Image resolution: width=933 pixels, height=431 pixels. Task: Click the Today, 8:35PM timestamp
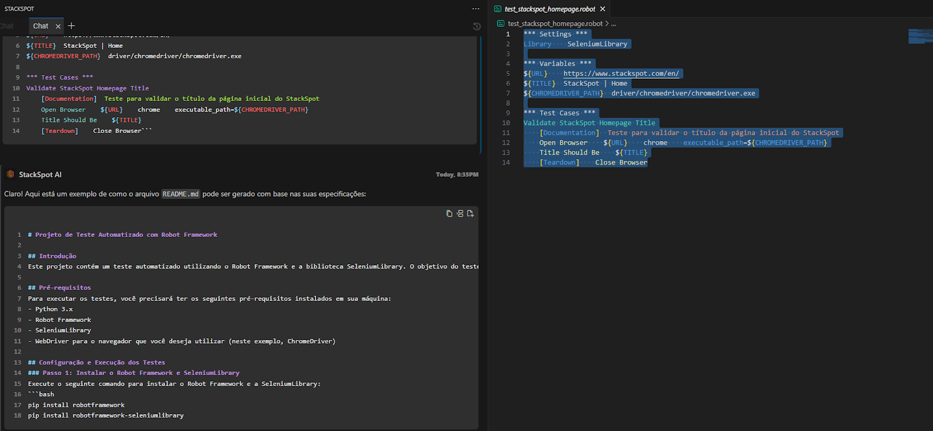[x=457, y=174]
